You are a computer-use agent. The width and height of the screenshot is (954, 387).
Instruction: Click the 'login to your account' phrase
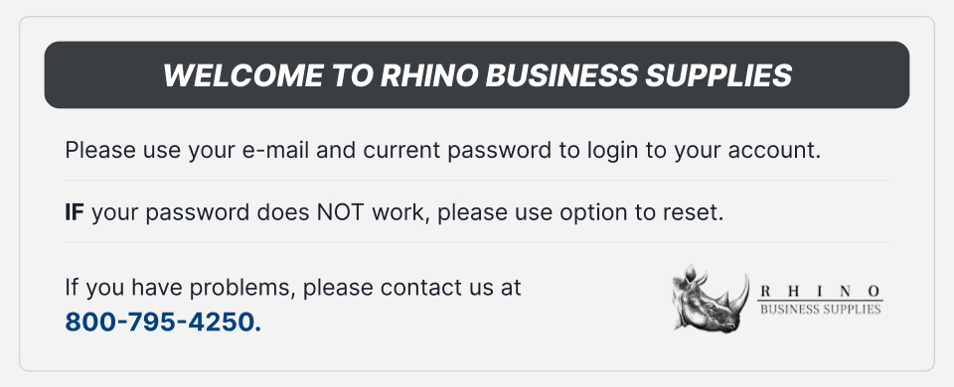[704, 151]
